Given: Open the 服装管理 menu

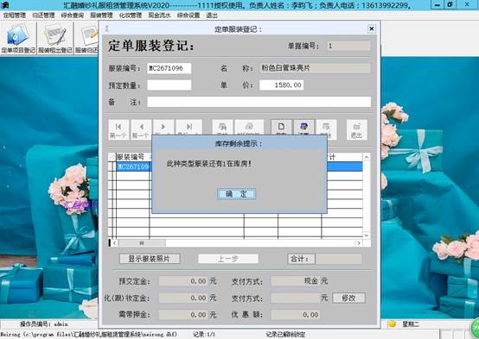Looking at the screenshot, I should [101, 16].
